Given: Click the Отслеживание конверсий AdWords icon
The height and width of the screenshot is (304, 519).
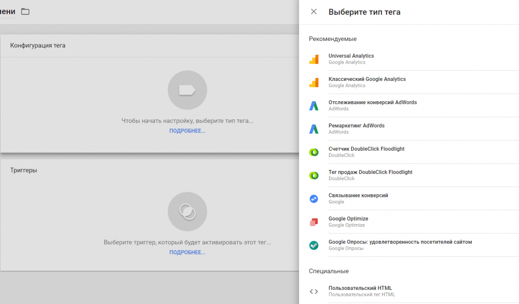Looking at the screenshot, I should tap(314, 106).
